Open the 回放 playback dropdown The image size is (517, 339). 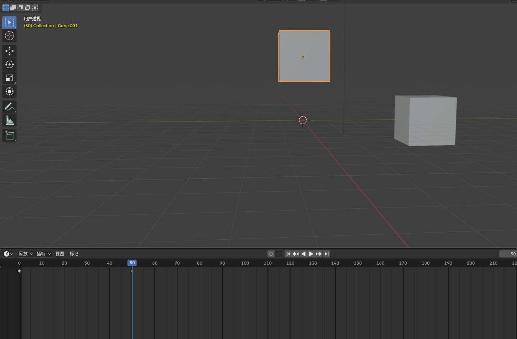click(x=26, y=254)
